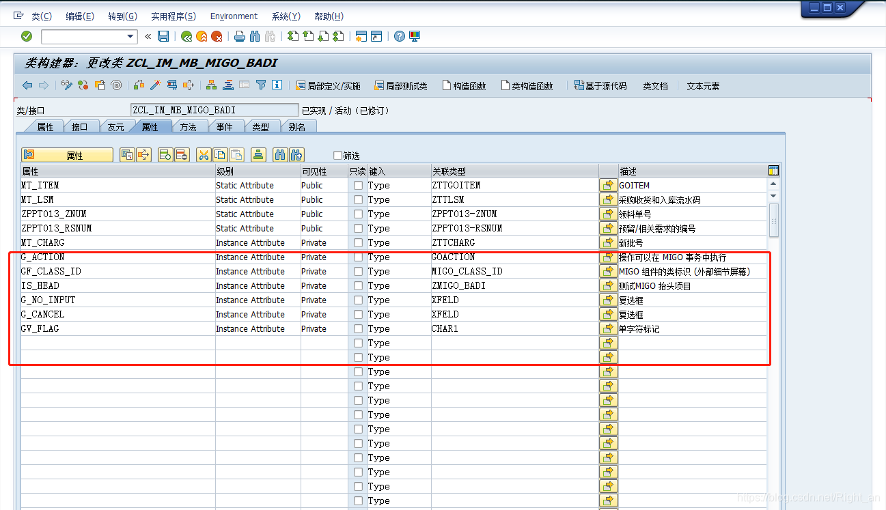Click the scissors Cut icon
The height and width of the screenshot is (510, 886).
coord(204,155)
